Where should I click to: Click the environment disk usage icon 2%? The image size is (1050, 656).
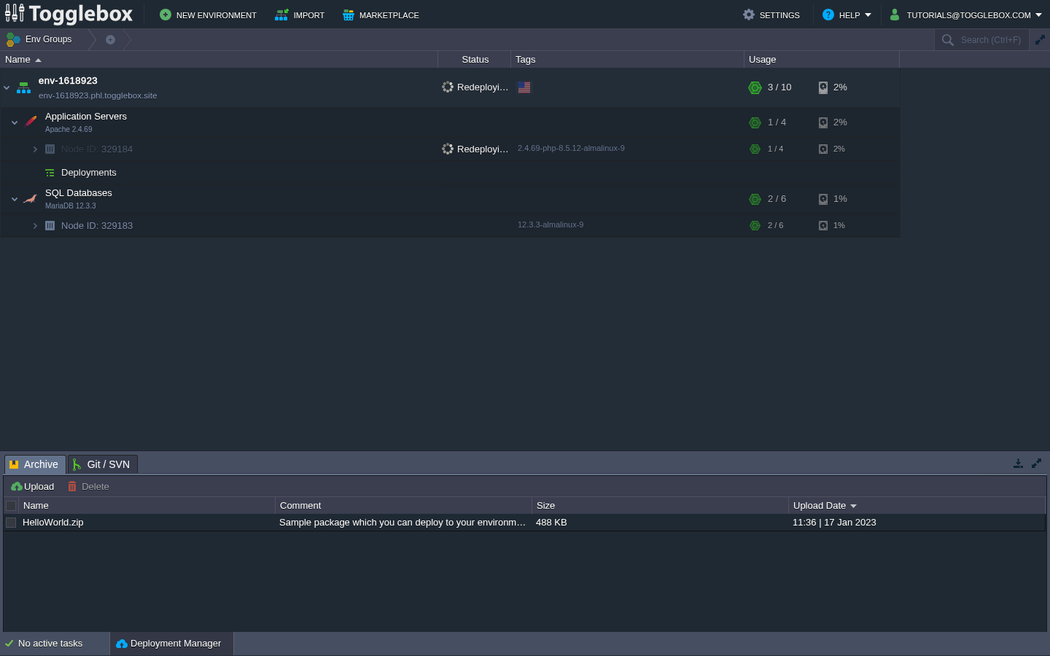coord(823,87)
